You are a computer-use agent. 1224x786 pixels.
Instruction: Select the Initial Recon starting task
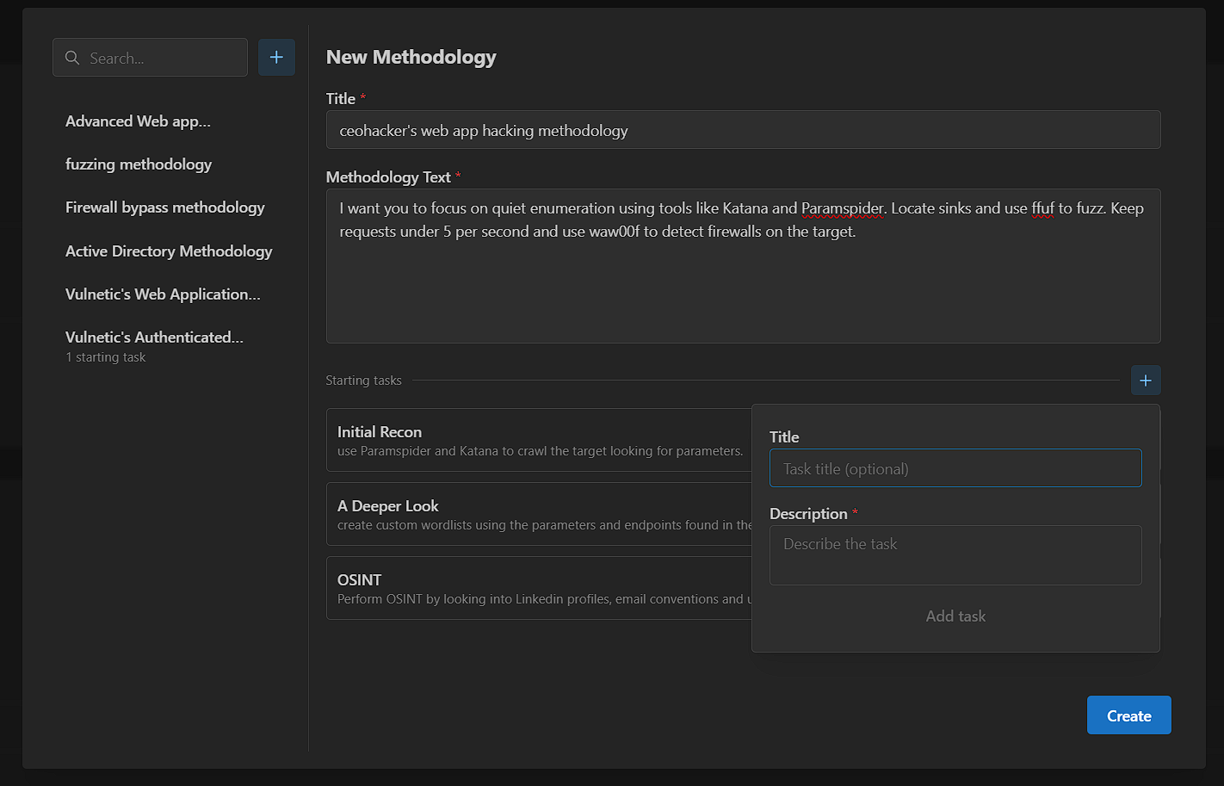coord(534,439)
